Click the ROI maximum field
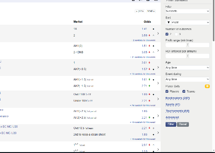The image size is (215, 153). [x=199, y=56]
